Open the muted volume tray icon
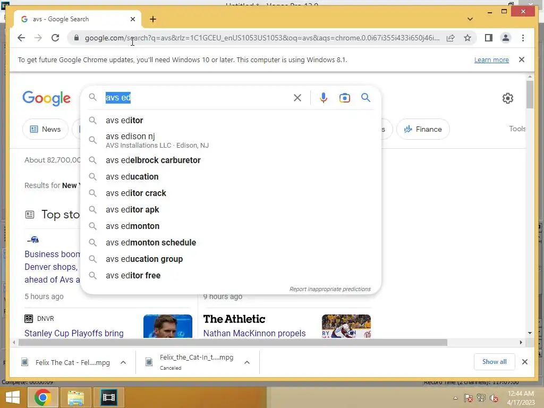The width and height of the screenshot is (544, 408). click(494, 398)
